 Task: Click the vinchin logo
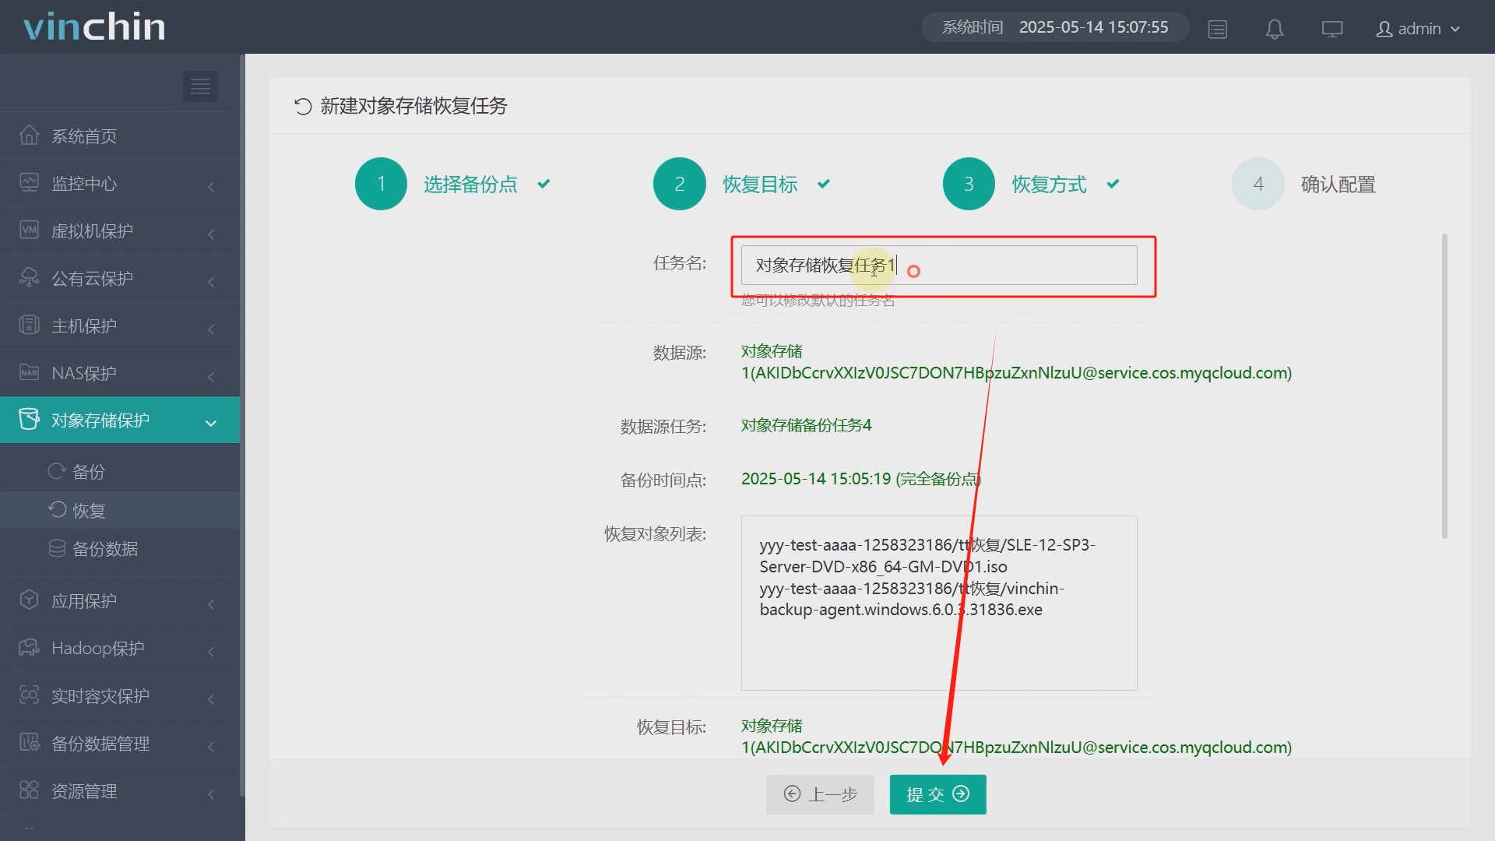(x=94, y=26)
